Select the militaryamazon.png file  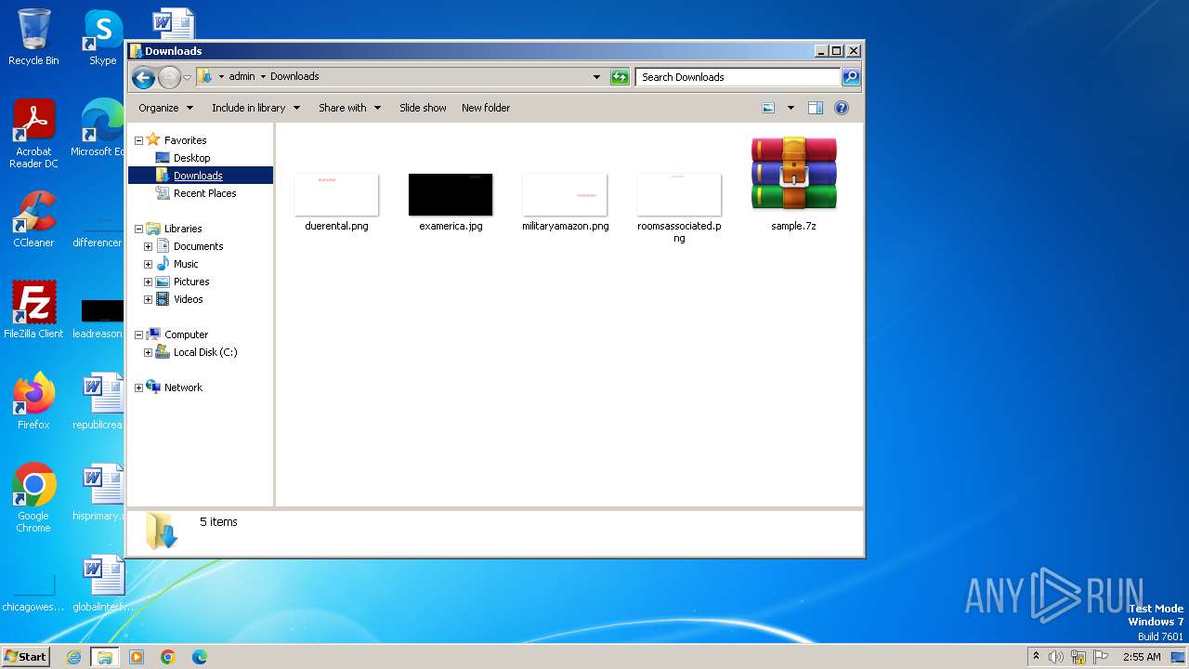565,201
